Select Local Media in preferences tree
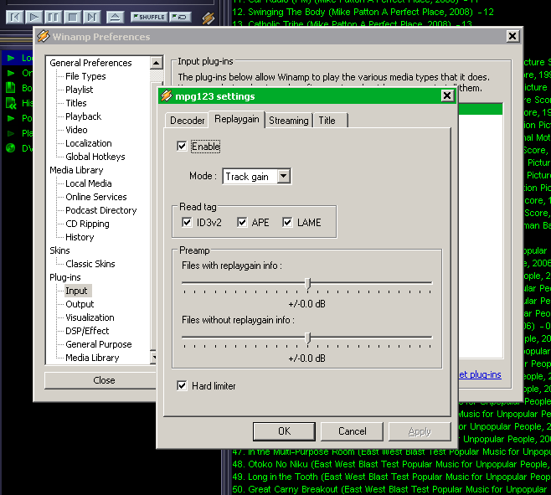Viewport: 551px width, 495px height. 89,183
